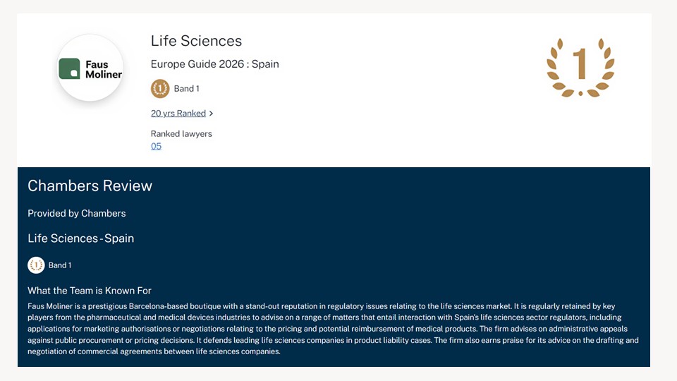Click the gold Band 1 badge under Europe Guide
This screenshot has height=381, width=677.
(x=160, y=88)
